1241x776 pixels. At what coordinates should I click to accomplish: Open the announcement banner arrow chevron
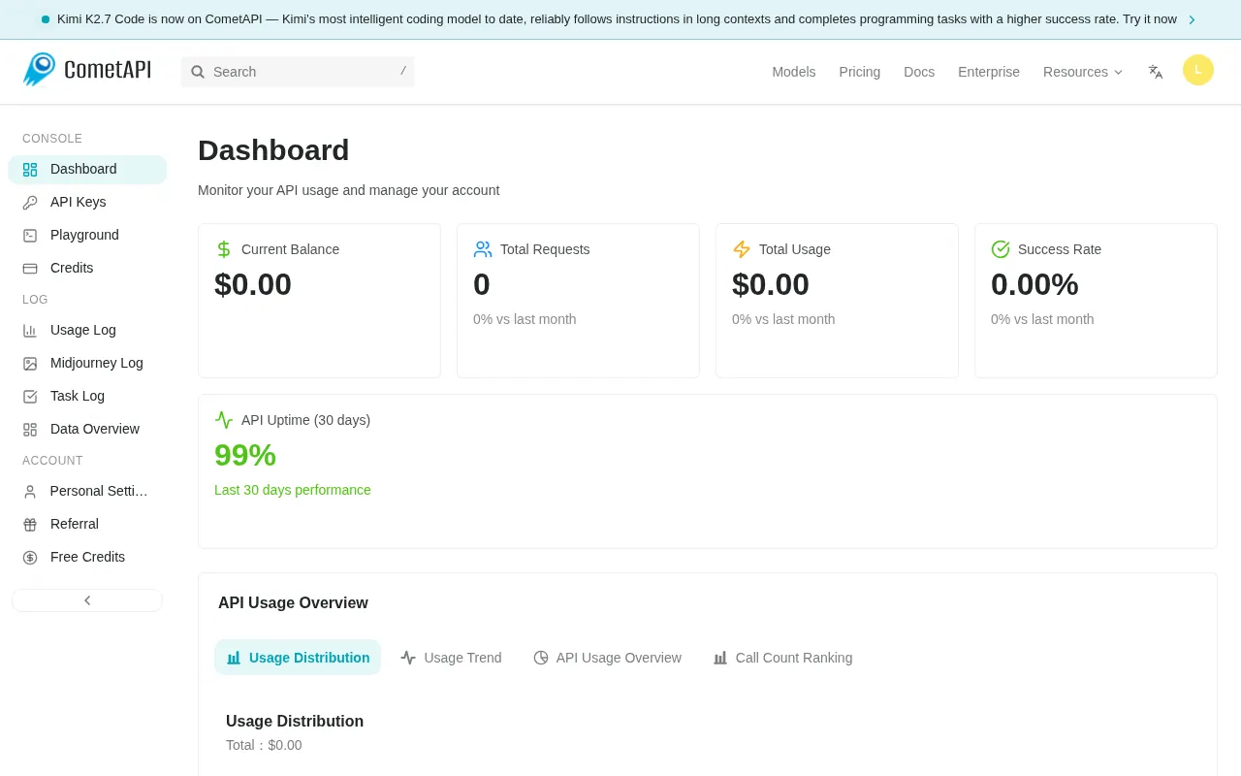[x=1192, y=19]
